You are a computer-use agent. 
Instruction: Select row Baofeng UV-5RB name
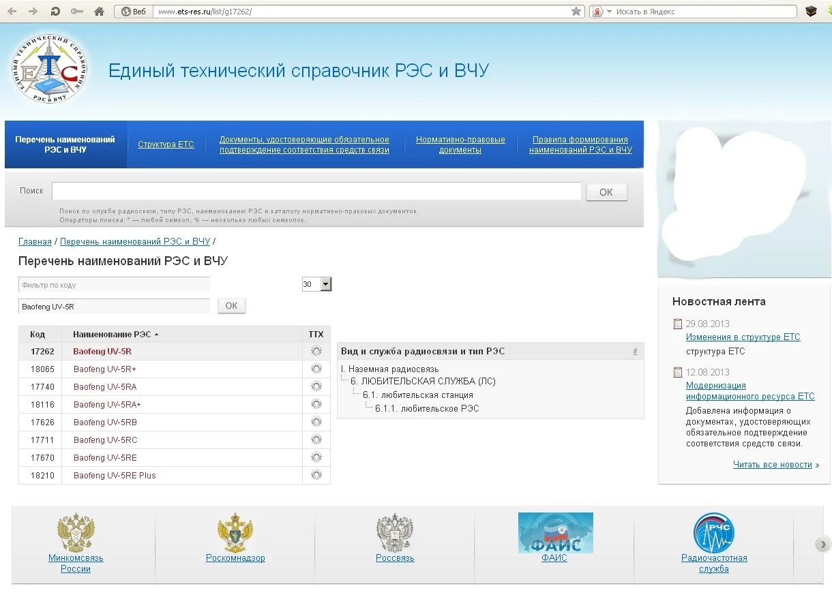click(105, 423)
